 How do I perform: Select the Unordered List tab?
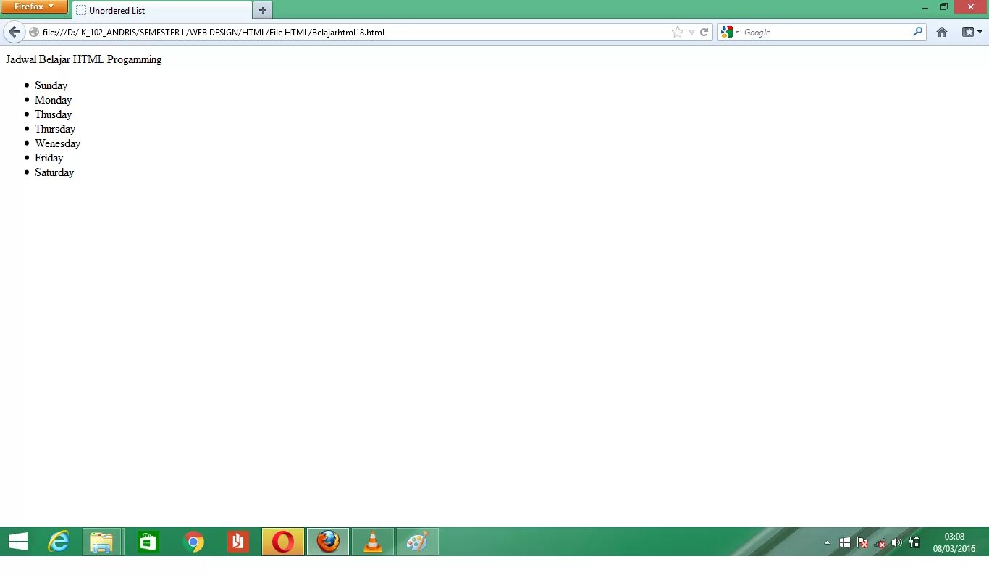[x=162, y=10]
